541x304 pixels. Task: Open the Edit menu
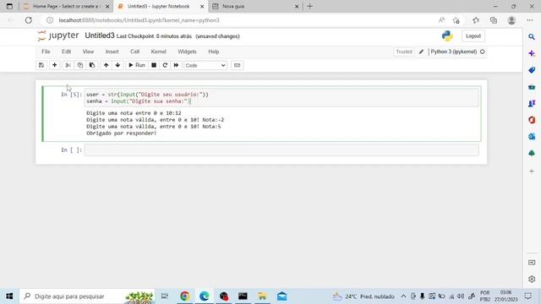click(66, 52)
